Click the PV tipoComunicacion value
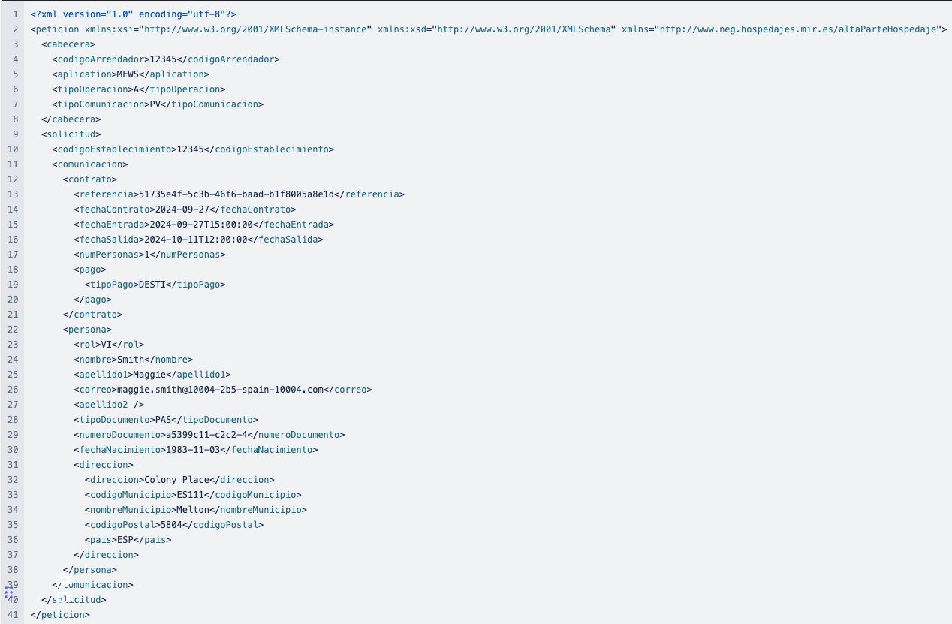 [155, 104]
